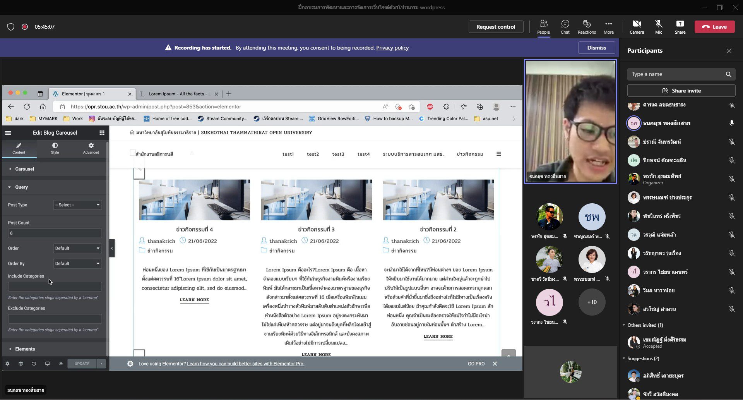Click the Share screen icon
The height and width of the screenshot is (400, 743).
pos(680,27)
